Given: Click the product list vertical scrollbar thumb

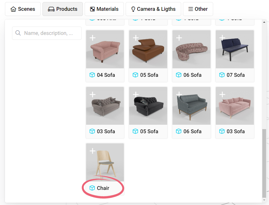Looking at the screenshot, I should [264, 163].
